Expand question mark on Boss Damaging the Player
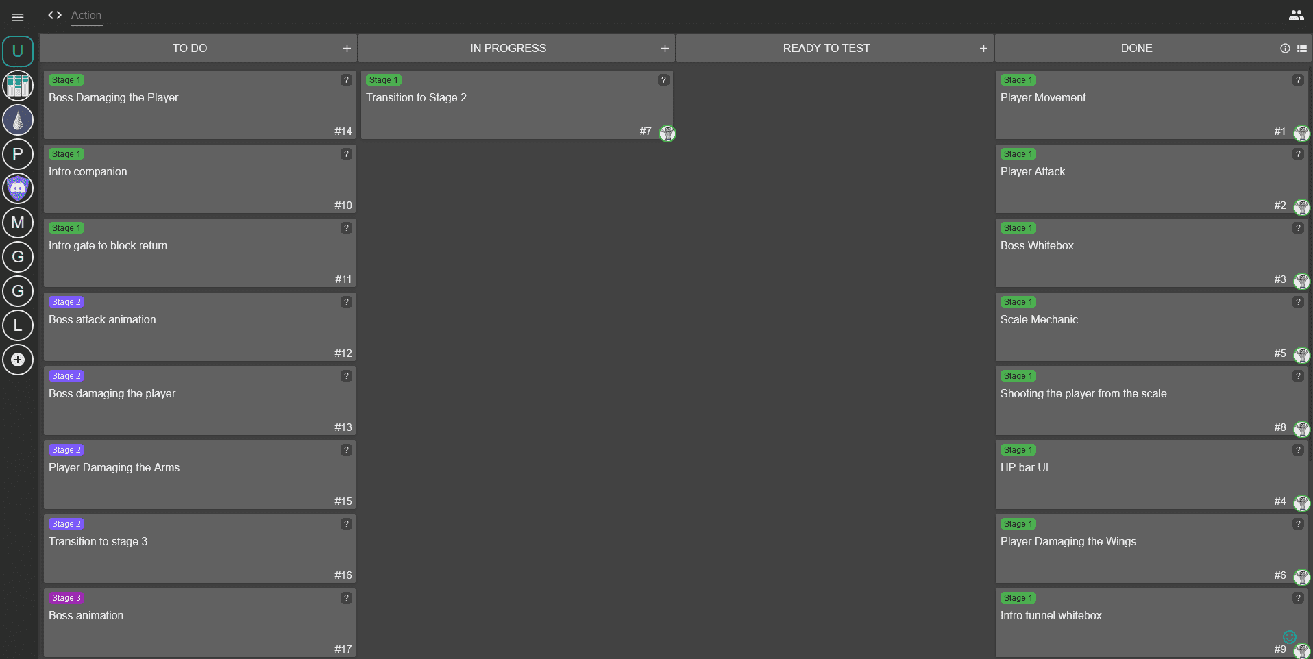Screen dimensions: 1313x659 (x=346, y=80)
